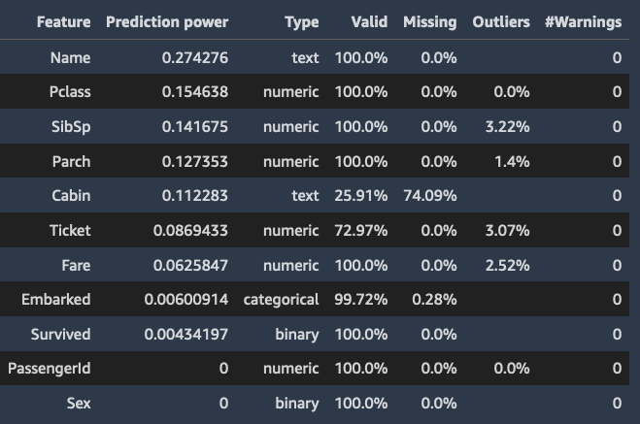The height and width of the screenshot is (424, 640).
Task: Click the Missing column header
Action: pos(429,21)
